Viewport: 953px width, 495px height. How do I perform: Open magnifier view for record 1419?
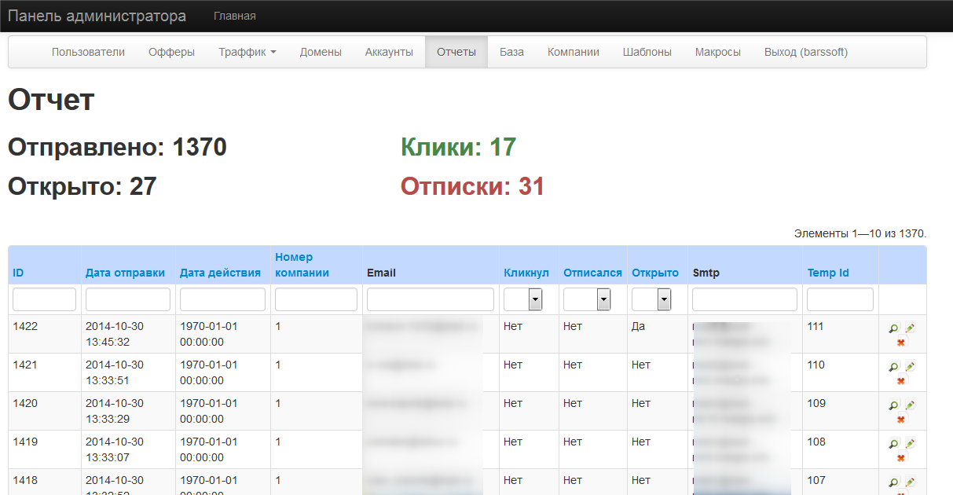(893, 442)
